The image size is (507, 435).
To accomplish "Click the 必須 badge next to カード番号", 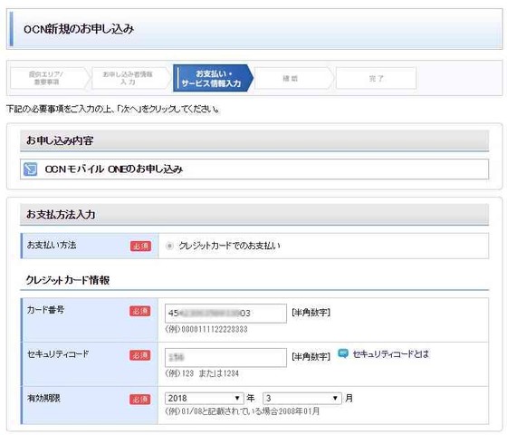I will click(140, 311).
